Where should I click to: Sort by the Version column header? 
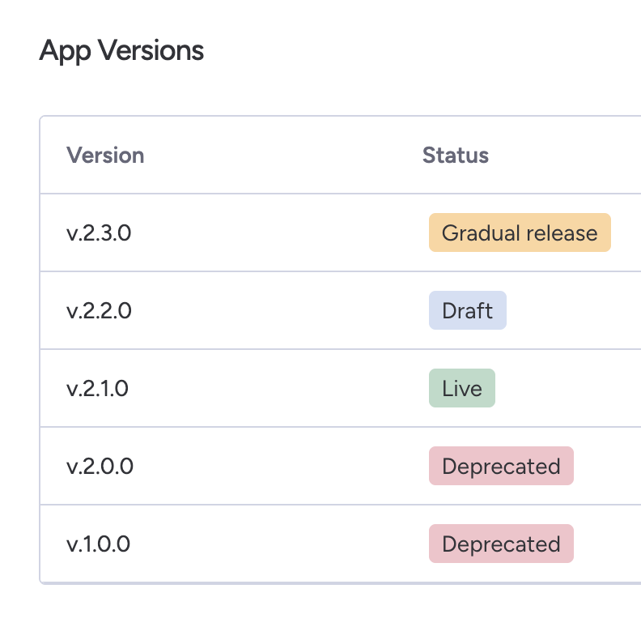tap(105, 155)
